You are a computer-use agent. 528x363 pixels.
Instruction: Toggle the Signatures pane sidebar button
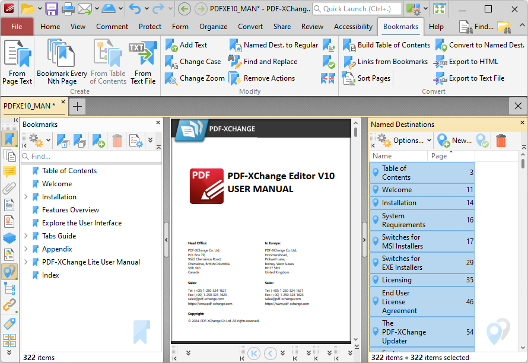pos(9,222)
